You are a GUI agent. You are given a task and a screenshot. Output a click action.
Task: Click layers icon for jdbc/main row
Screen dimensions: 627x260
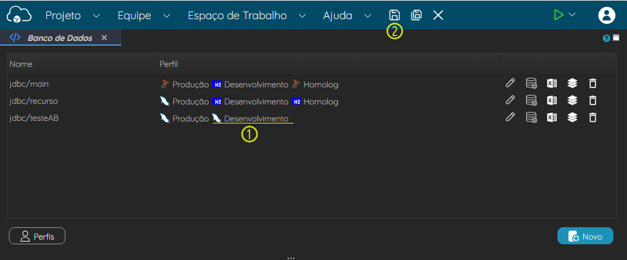[x=572, y=83]
